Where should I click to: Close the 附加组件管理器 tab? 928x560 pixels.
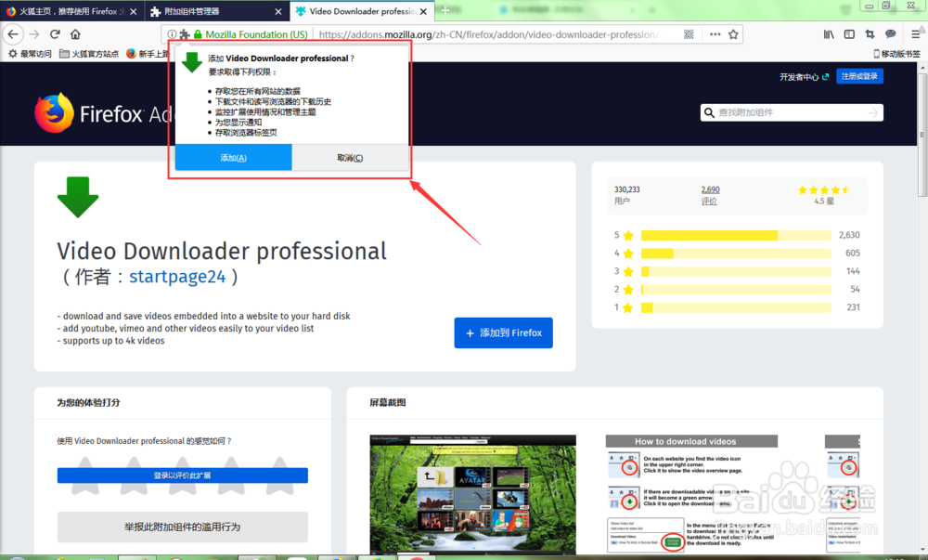click(278, 11)
